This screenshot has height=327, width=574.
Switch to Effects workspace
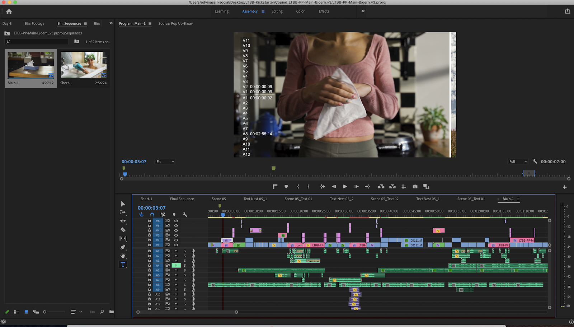click(x=324, y=11)
